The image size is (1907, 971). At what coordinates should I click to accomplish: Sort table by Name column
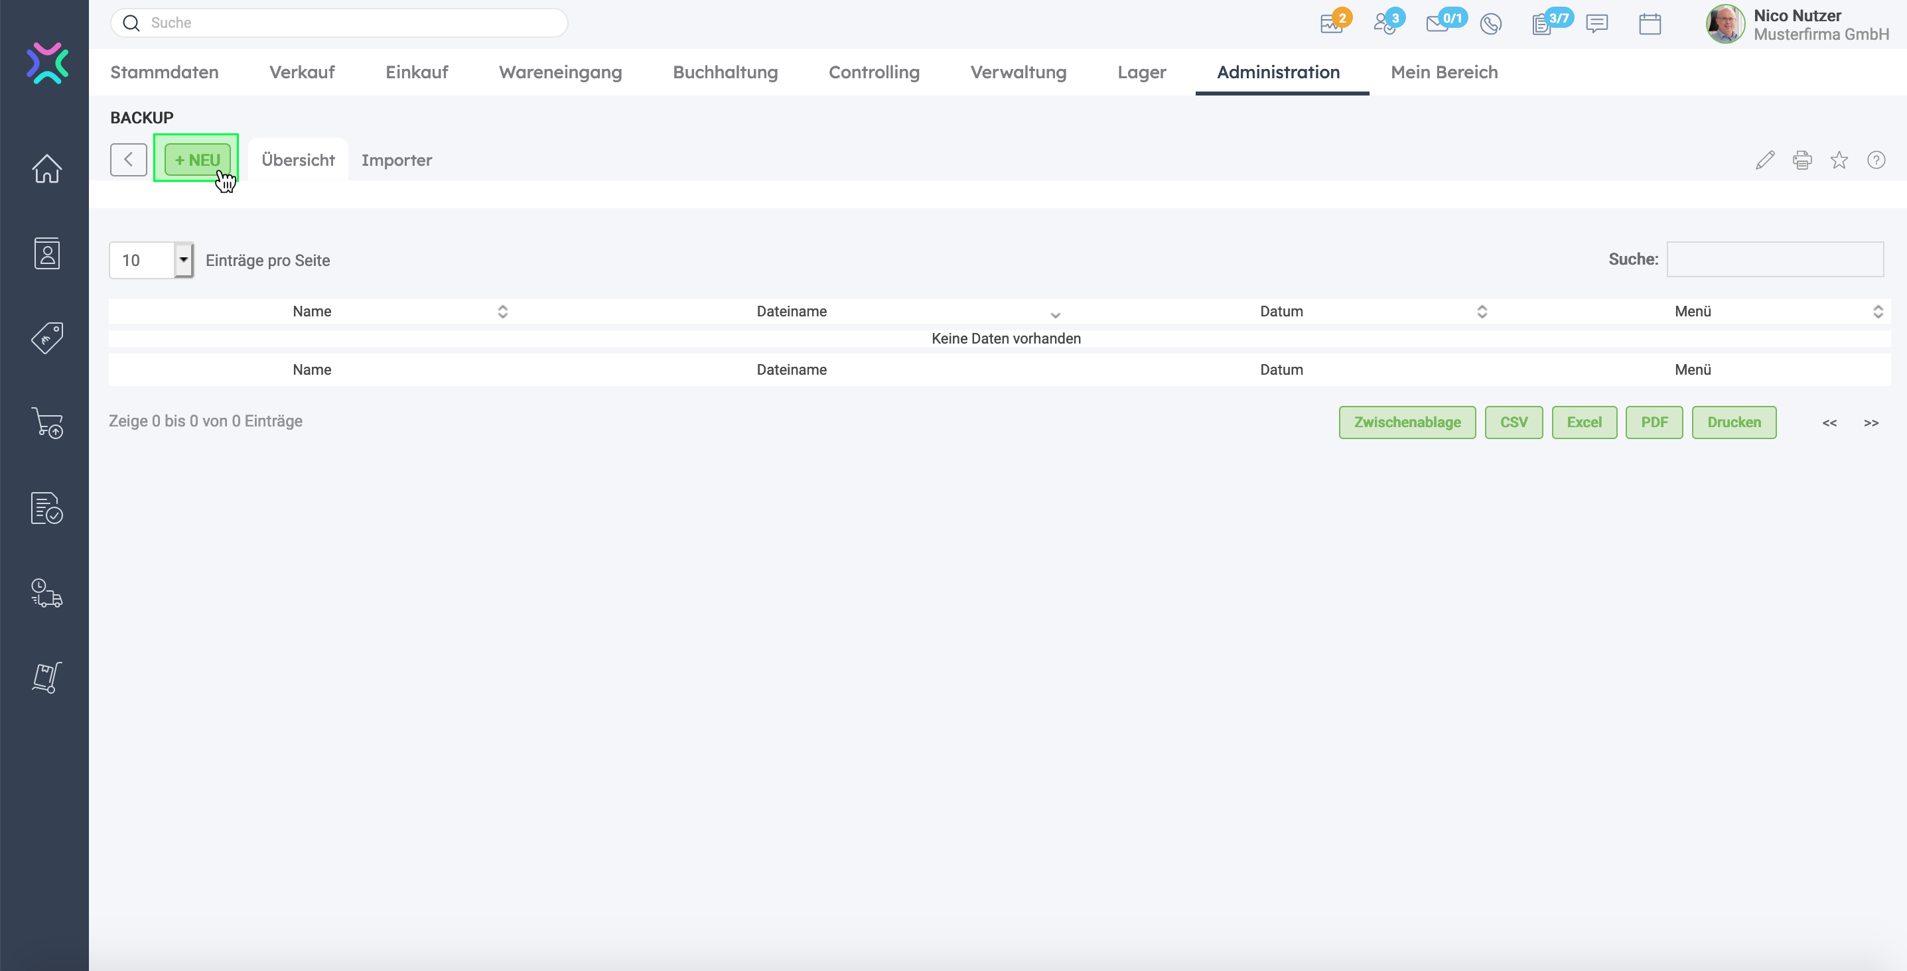(312, 312)
